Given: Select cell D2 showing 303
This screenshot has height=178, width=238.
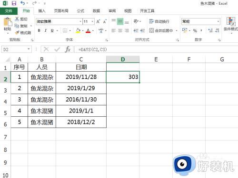Looking at the screenshot, I should [x=123, y=77].
